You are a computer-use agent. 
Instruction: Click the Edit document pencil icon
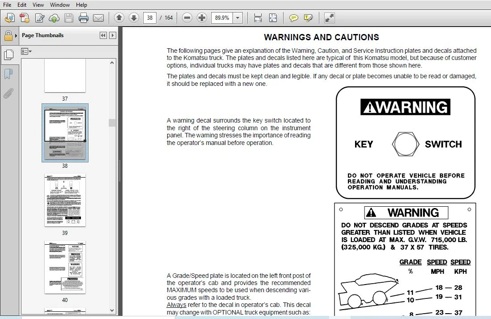click(39, 18)
